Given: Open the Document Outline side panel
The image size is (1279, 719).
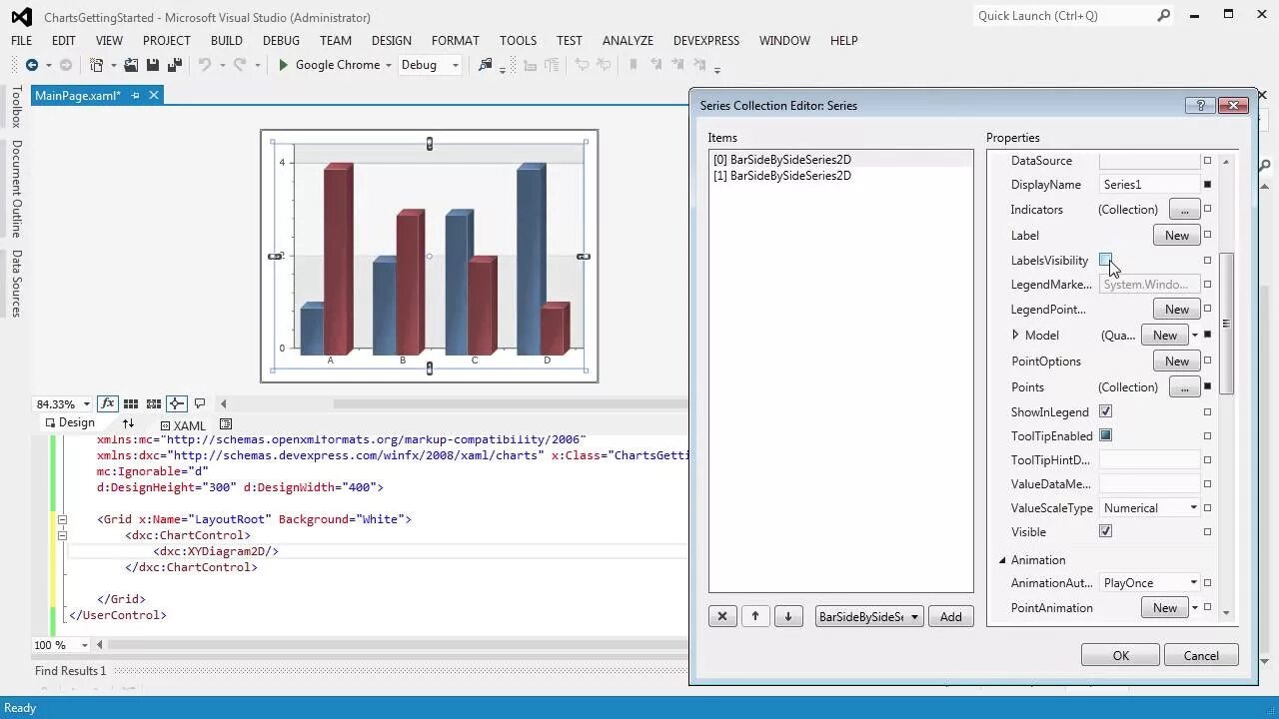Looking at the screenshot, I should point(16,189).
